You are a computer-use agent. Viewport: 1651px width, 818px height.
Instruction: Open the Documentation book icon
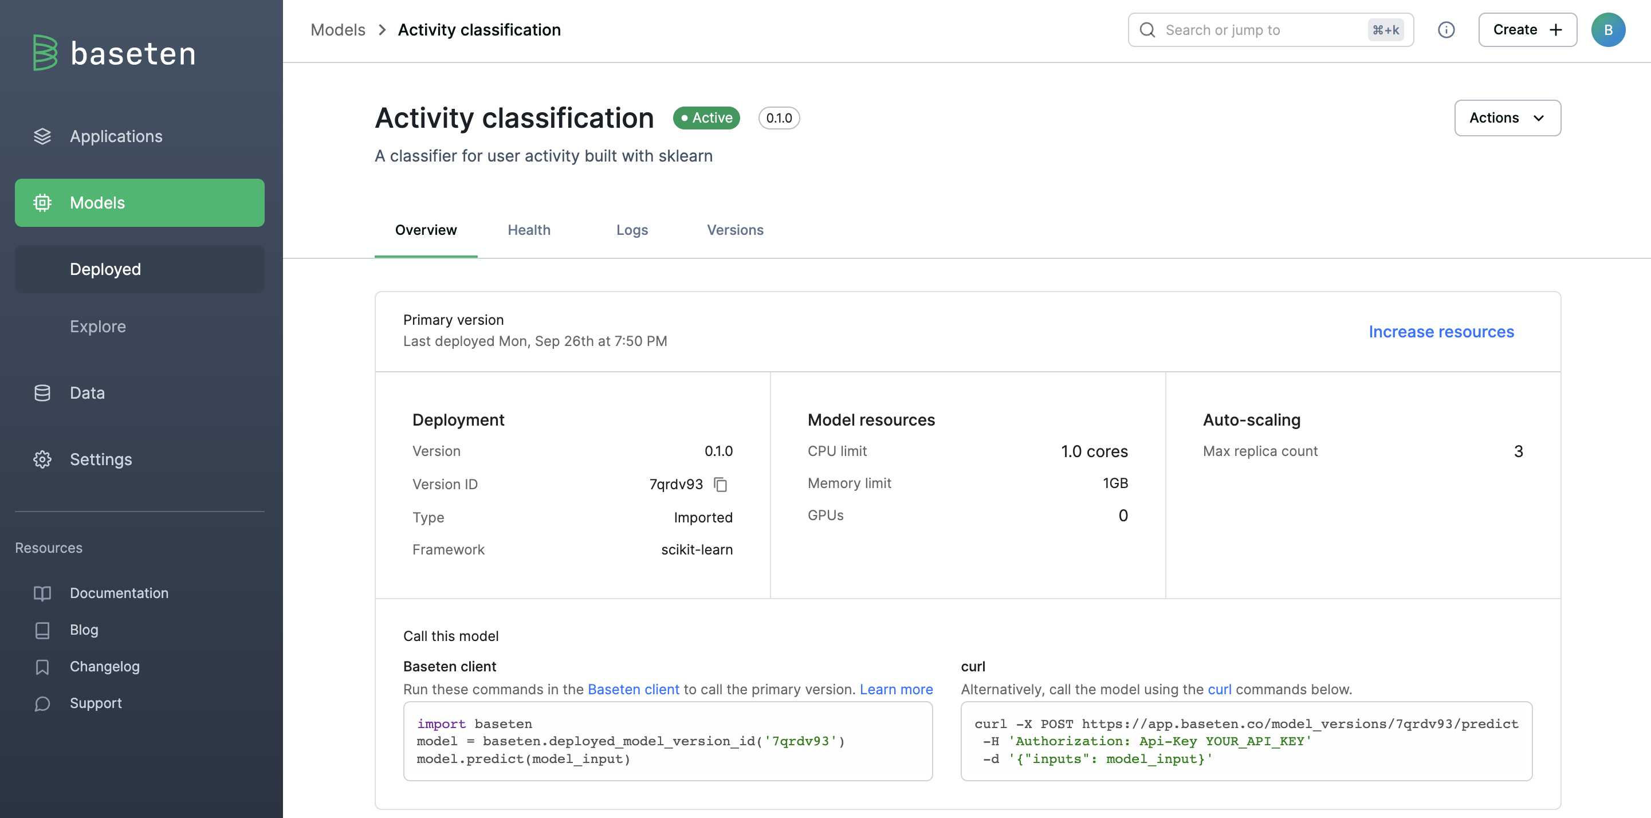(42, 593)
